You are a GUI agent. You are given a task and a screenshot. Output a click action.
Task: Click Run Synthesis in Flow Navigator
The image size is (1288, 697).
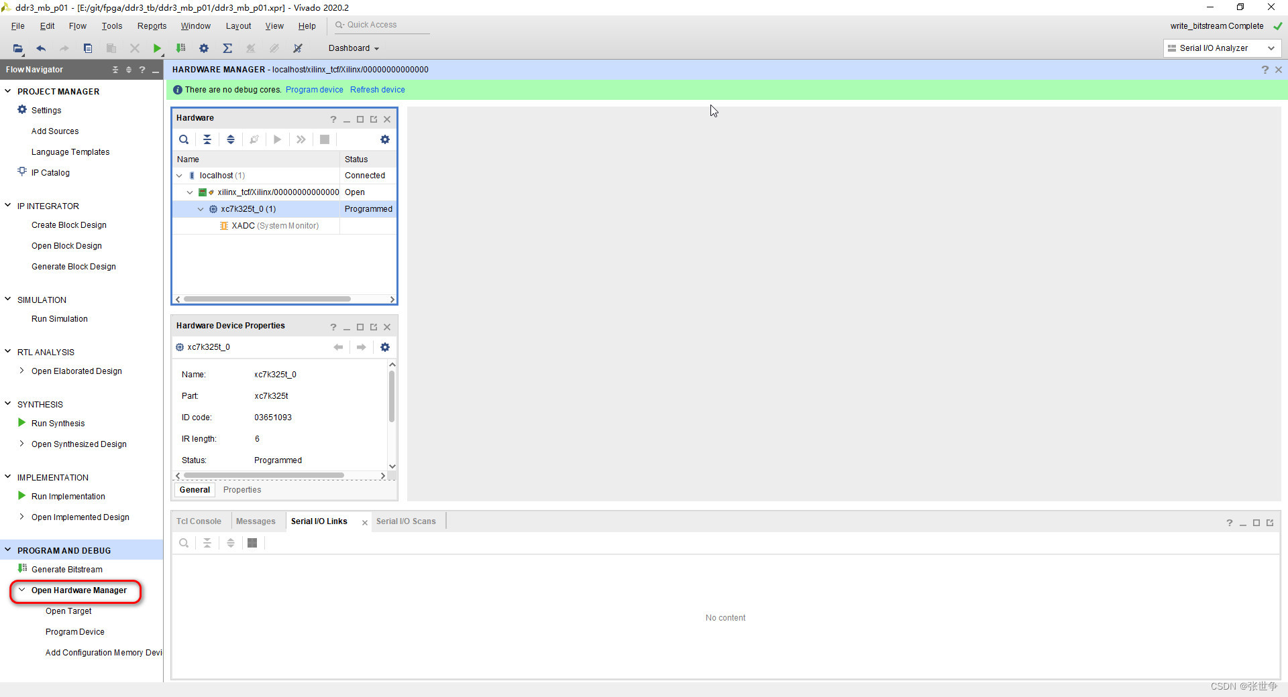click(x=58, y=424)
